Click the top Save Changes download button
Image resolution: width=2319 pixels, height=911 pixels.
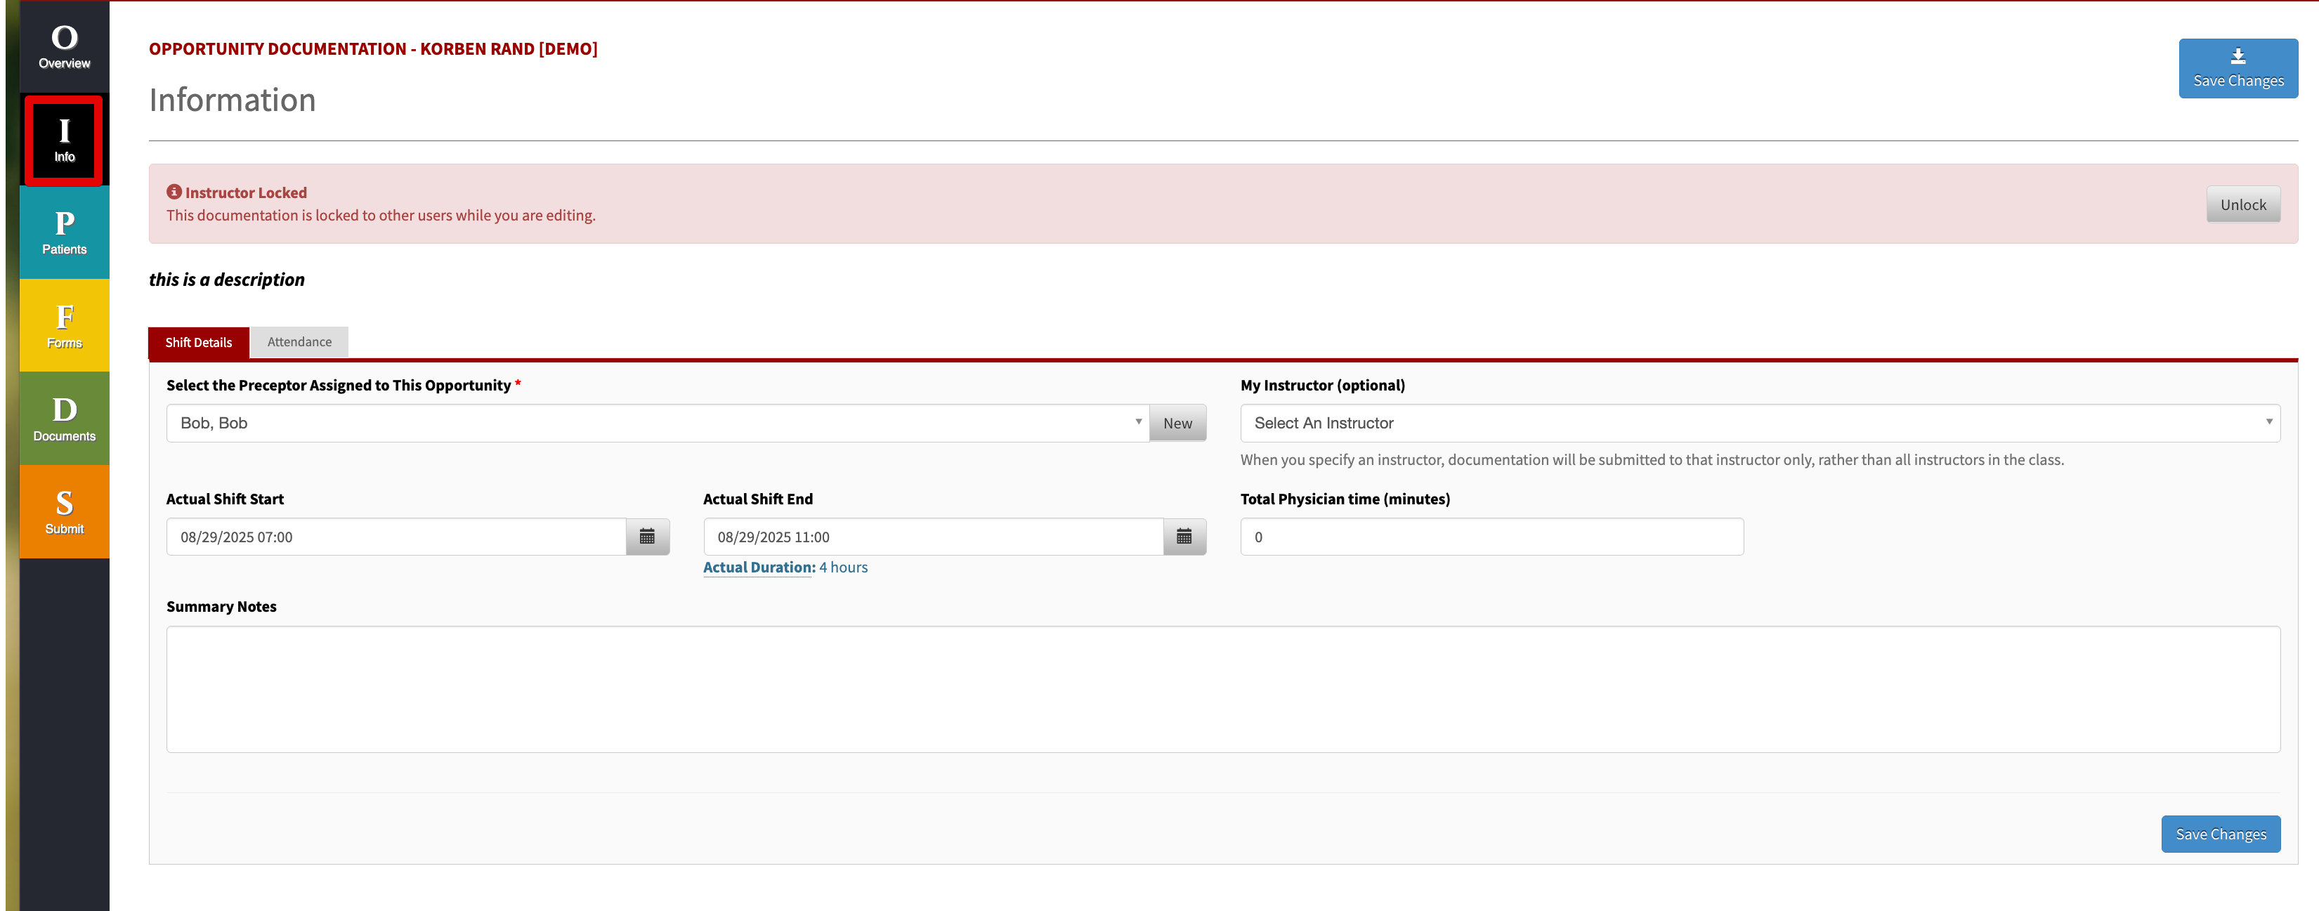point(2238,68)
